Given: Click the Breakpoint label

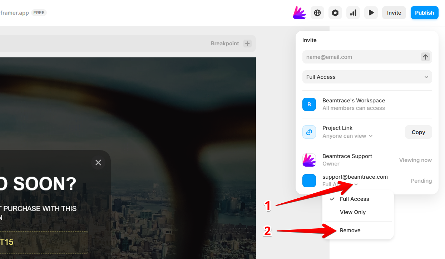Looking at the screenshot, I should point(225,44).
